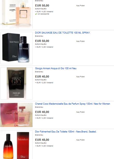Click the EUR 40,00 price of Acqua di Gio
Viewport: 114px width, 159px height.
(x=42, y=77)
